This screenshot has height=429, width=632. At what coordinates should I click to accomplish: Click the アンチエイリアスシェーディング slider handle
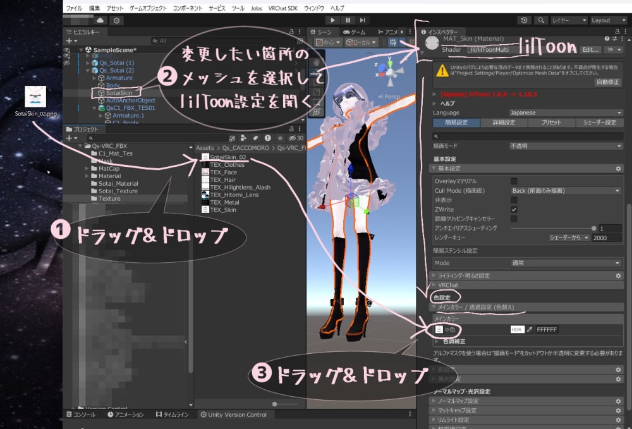tap(593, 228)
